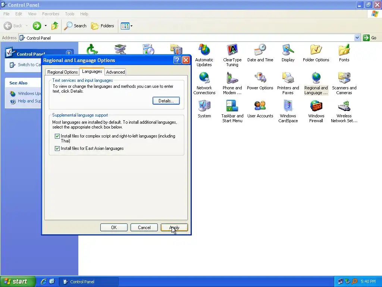Open the Favorites menu
Viewport: 382px width, 287px height.
pos(50,14)
